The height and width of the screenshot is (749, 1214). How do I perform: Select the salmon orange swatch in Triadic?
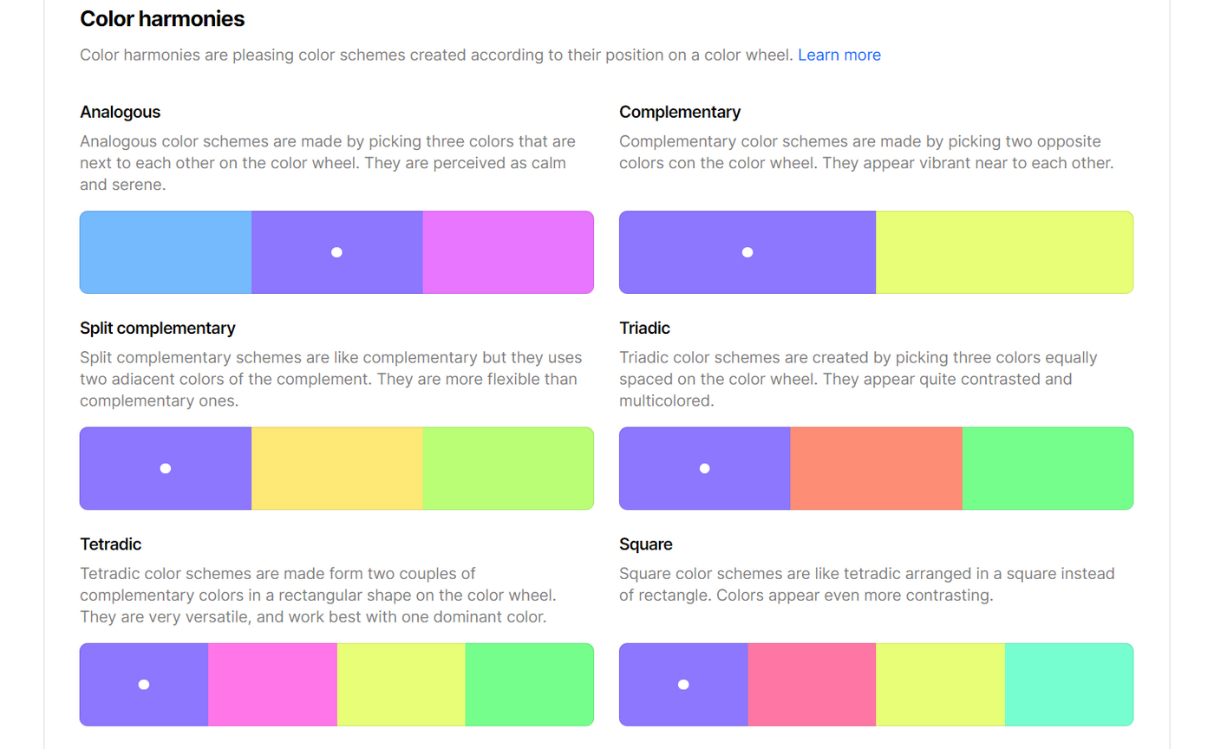(x=876, y=468)
